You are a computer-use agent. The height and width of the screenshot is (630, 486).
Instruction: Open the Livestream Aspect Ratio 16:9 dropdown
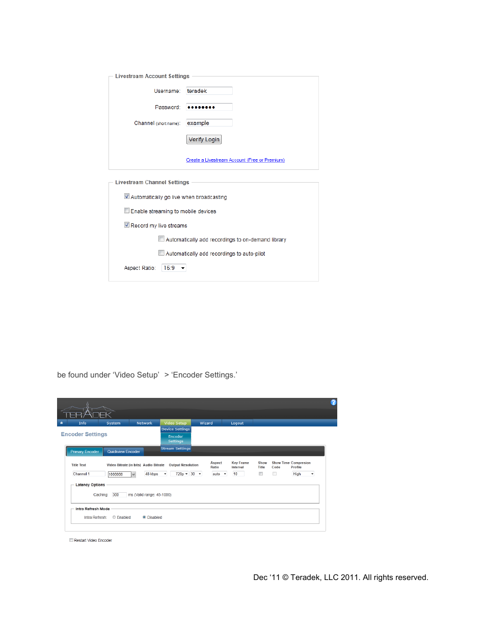[174, 268]
